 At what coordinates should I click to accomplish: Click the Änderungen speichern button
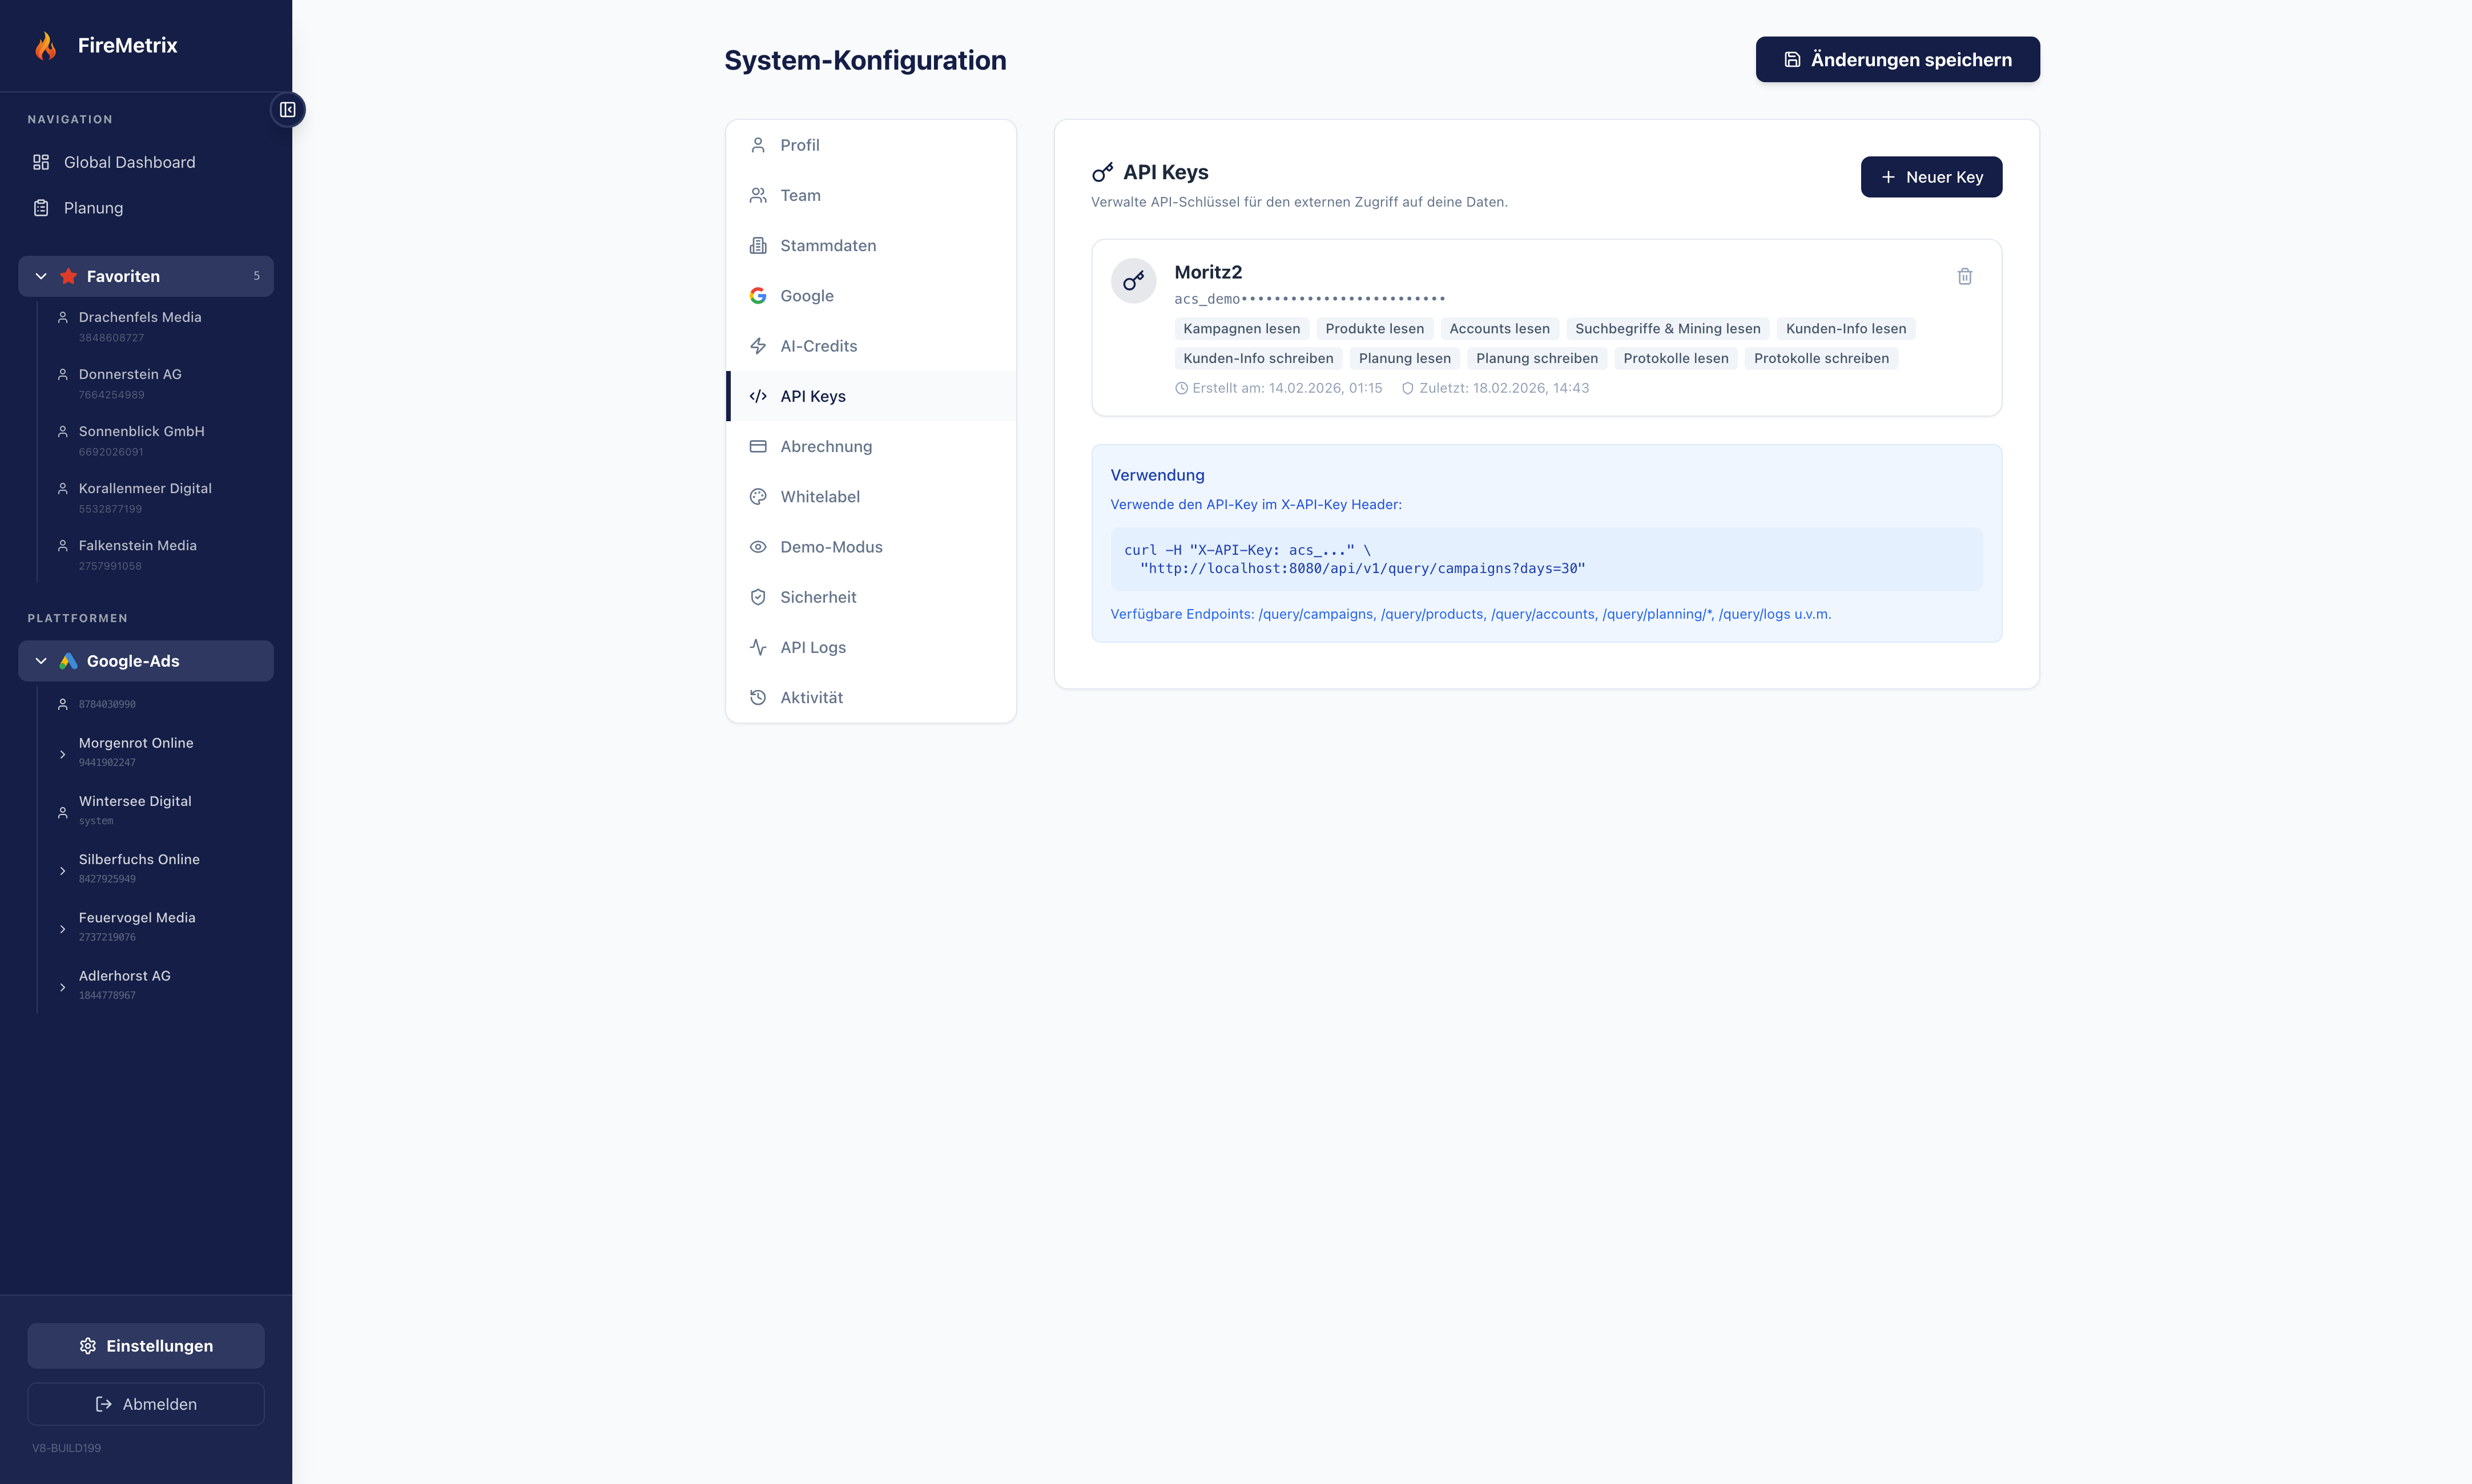click(1896, 59)
